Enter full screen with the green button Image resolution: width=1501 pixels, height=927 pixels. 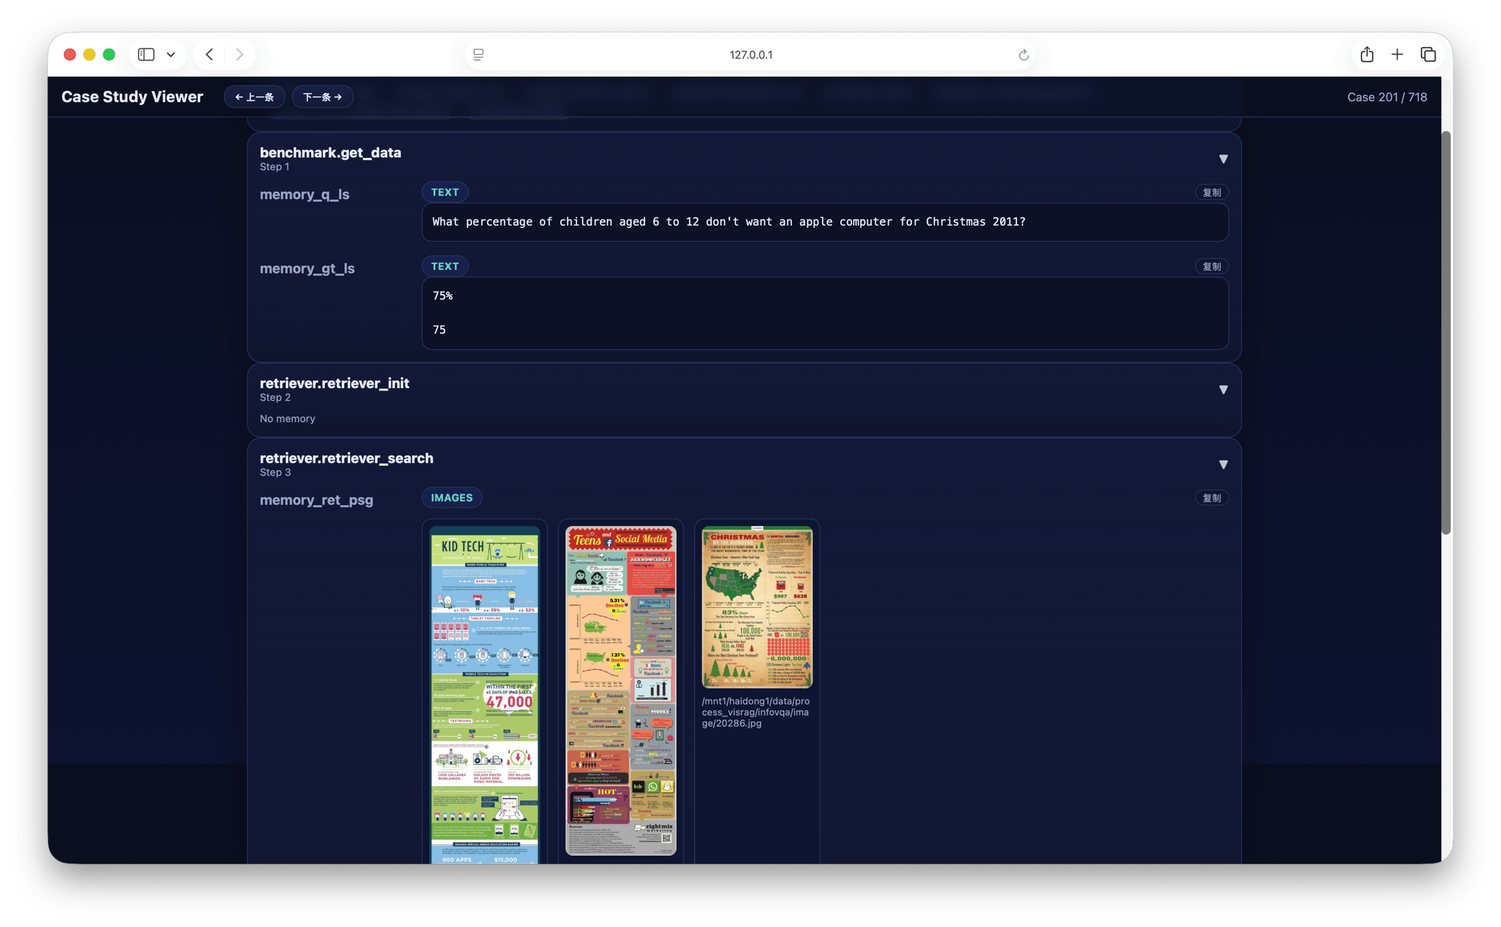tap(109, 55)
